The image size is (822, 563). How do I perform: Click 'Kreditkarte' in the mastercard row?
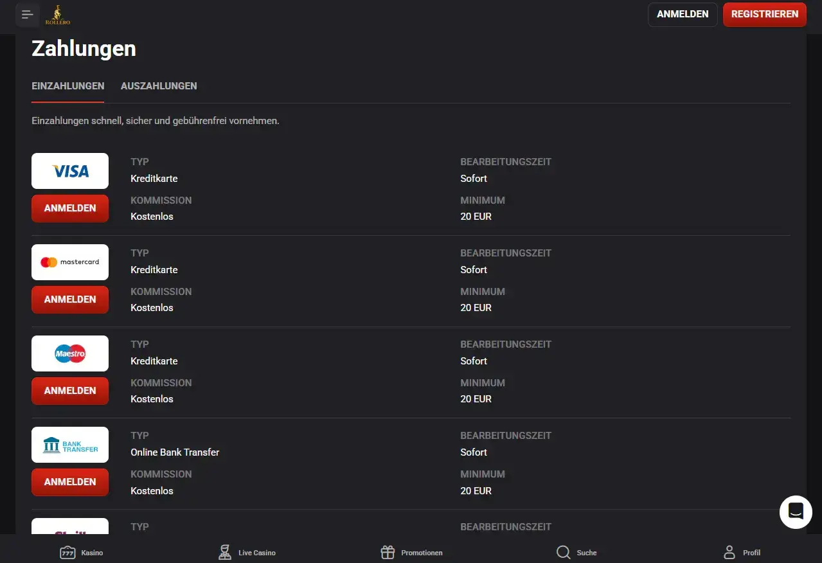154,270
